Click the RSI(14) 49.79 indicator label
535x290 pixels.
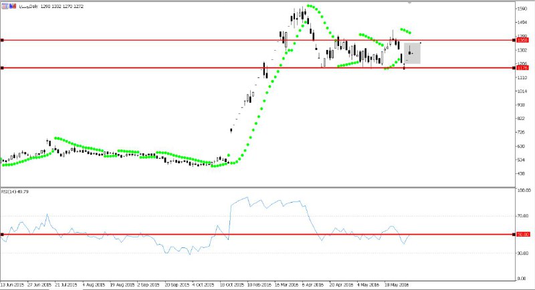coord(15,192)
